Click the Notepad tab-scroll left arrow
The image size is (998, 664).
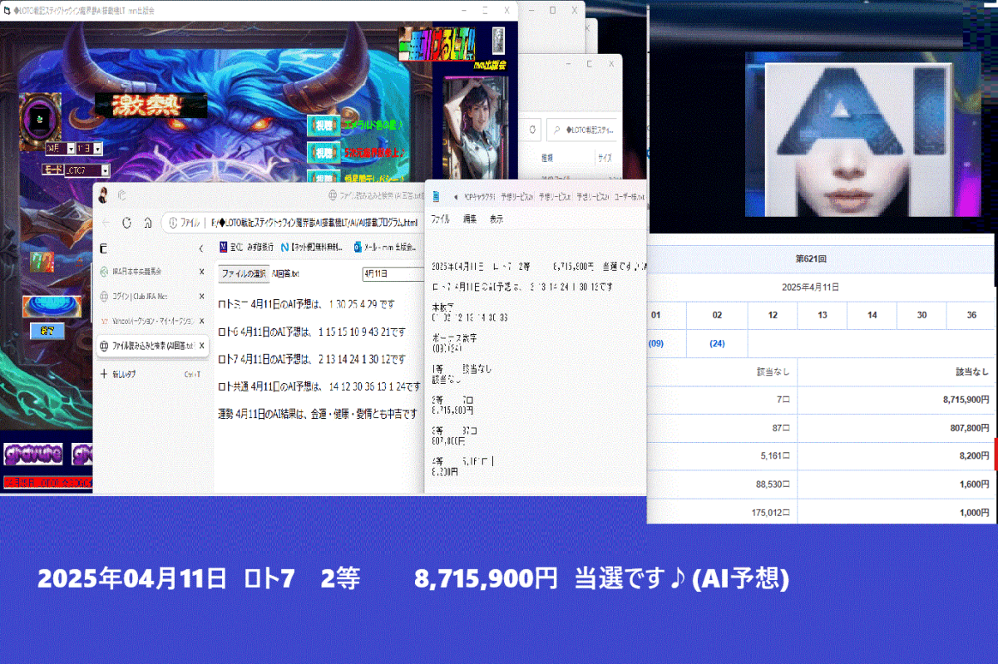pos(456,197)
